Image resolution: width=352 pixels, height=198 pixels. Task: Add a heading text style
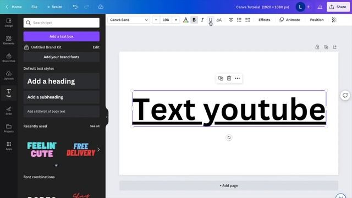pyautogui.click(x=62, y=81)
